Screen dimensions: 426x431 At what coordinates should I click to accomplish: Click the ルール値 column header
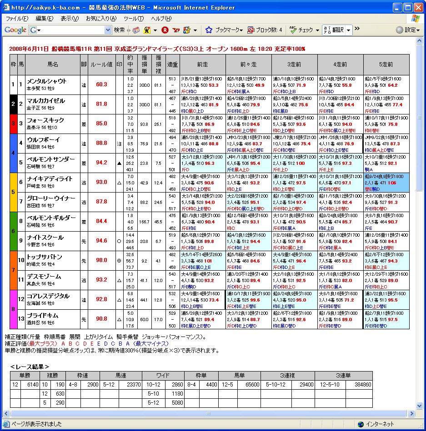pos(101,64)
